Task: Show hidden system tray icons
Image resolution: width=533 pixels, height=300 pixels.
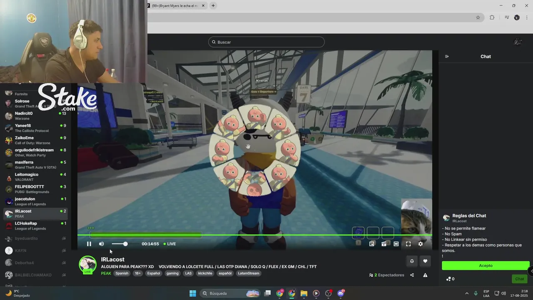Action: click(467, 293)
